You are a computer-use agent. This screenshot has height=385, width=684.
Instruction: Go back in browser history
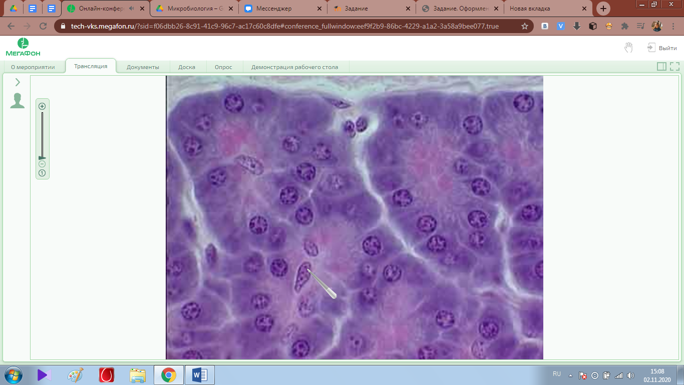tap(11, 26)
